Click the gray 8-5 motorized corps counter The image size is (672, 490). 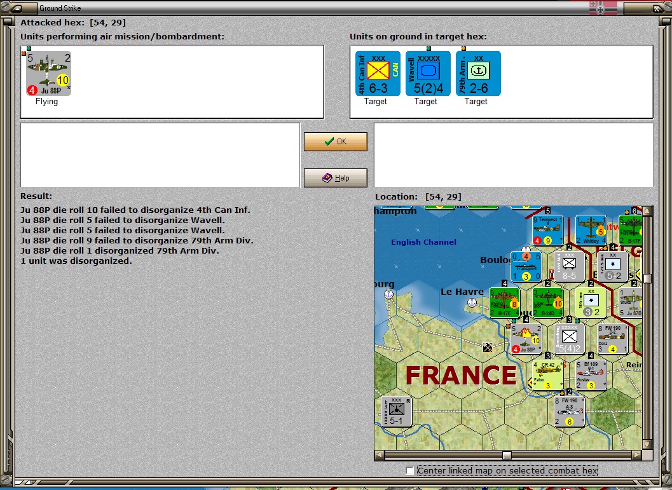click(x=569, y=266)
